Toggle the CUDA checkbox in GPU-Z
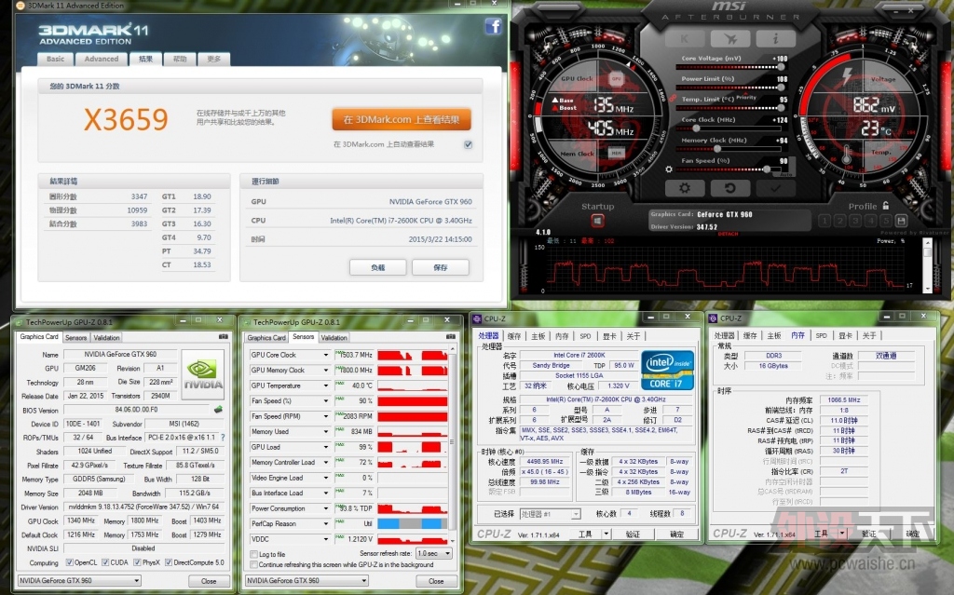The height and width of the screenshot is (595, 954). point(105,562)
